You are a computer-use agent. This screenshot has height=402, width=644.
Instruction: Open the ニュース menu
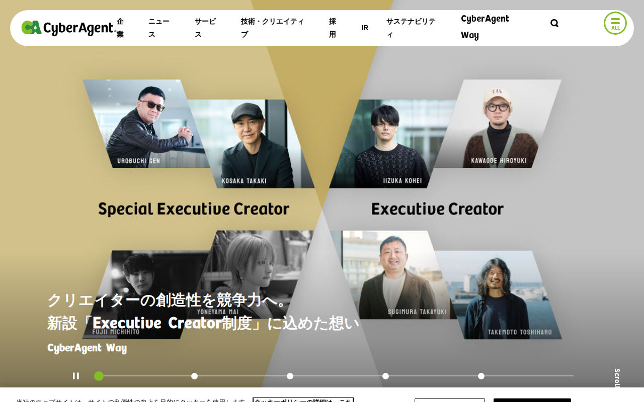pos(159,28)
